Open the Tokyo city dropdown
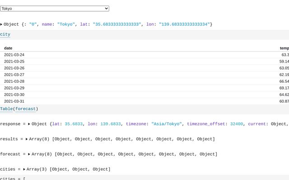Screen dimensions: 289x180 [54, 9]
